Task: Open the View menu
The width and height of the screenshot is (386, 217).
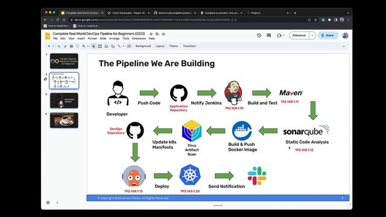Action: point(71,39)
